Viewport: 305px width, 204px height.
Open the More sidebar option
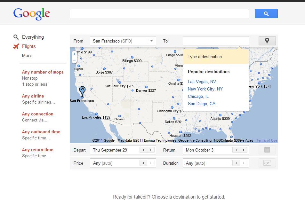27,56
